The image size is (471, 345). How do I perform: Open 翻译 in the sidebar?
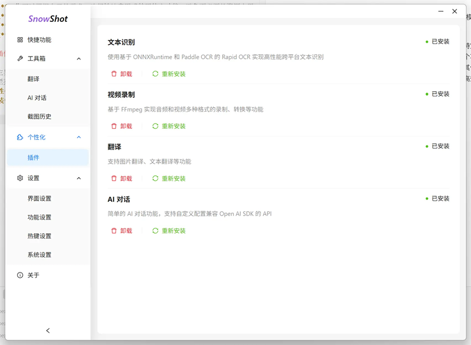[48, 79]
